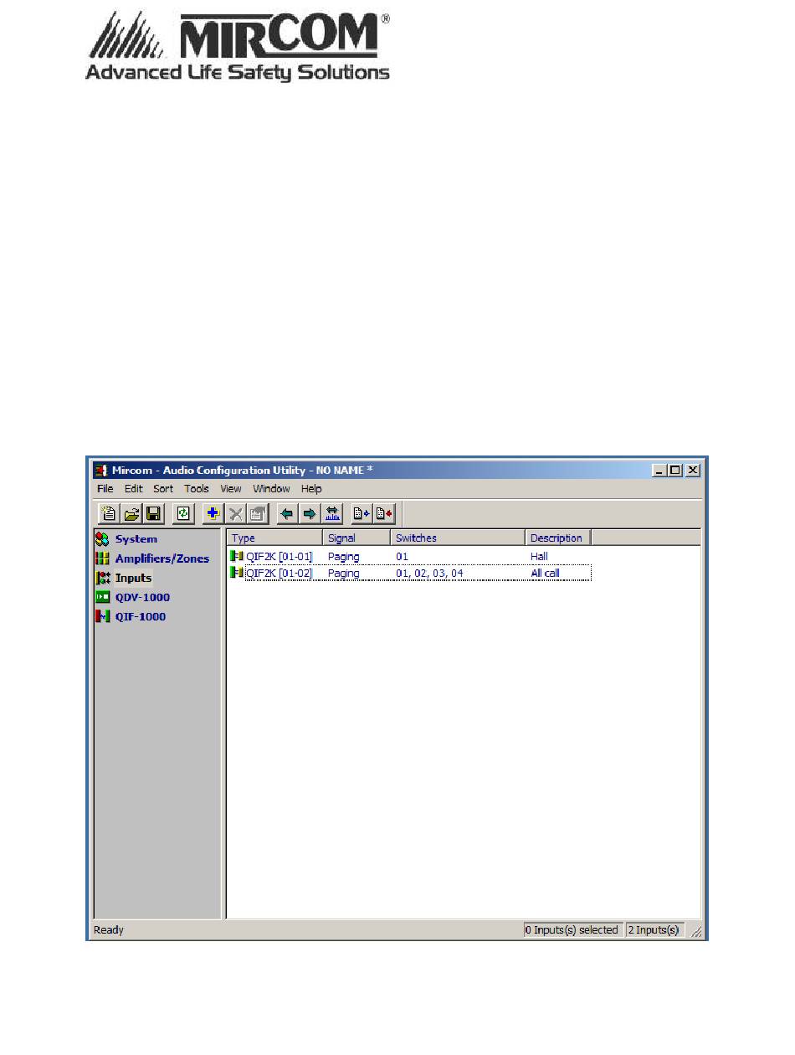Screen dimensions: 795x1055
Task: Click switches value 01, 02, 03, 04
Action: pos(429,574)
